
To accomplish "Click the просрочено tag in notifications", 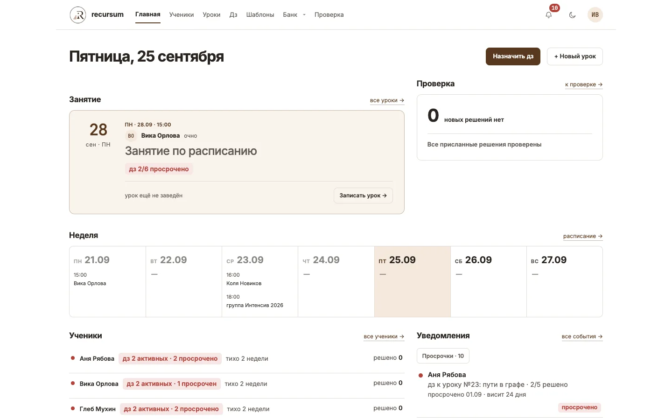I will point(579,407).
